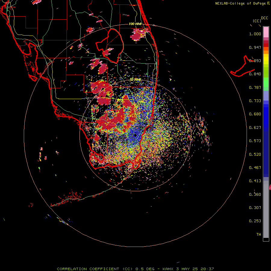Select the 0.787 scale value
The height and width of the screenshot is (271, 271).
pos(255,87)
